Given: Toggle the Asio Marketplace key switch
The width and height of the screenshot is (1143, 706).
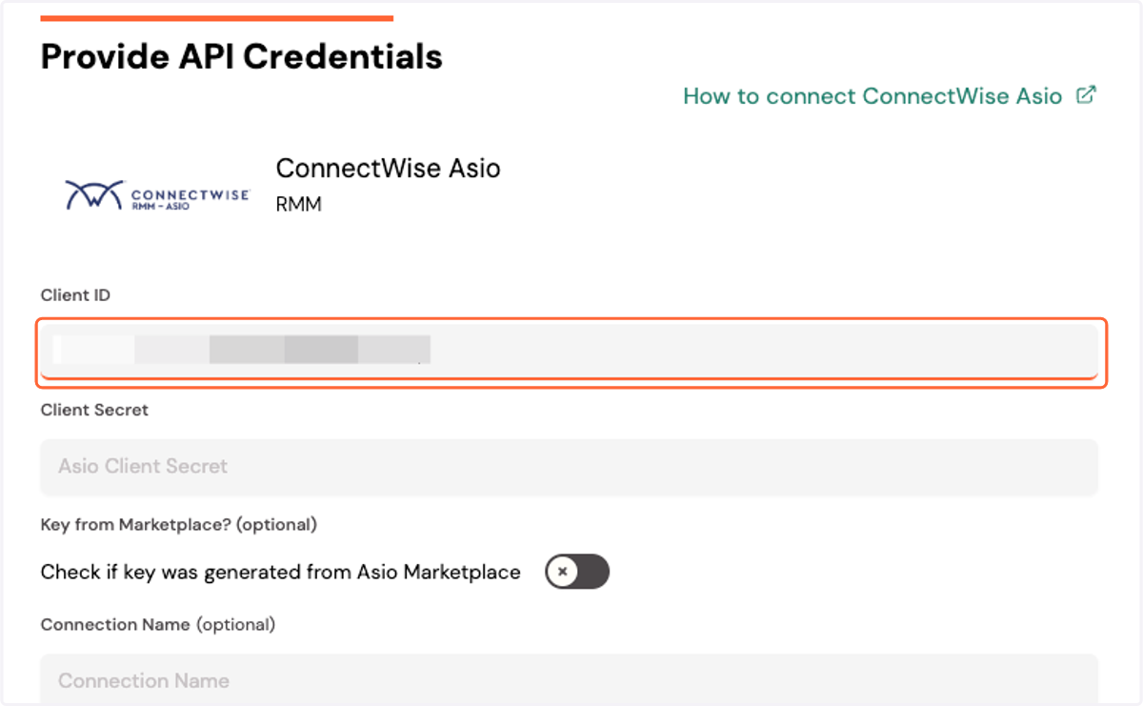Looking at the screenshot, I should click(x=576, y=572).
